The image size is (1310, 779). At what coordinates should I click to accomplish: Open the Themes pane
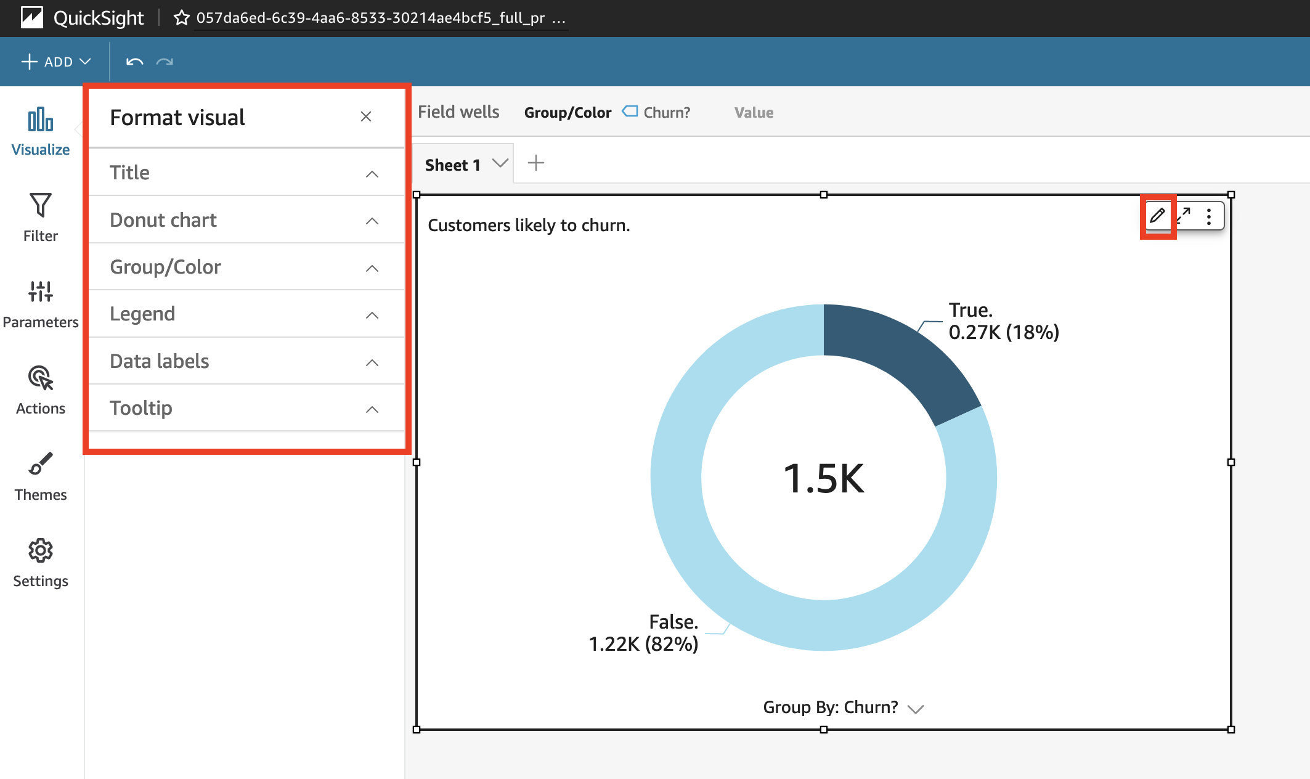point(41,476)
